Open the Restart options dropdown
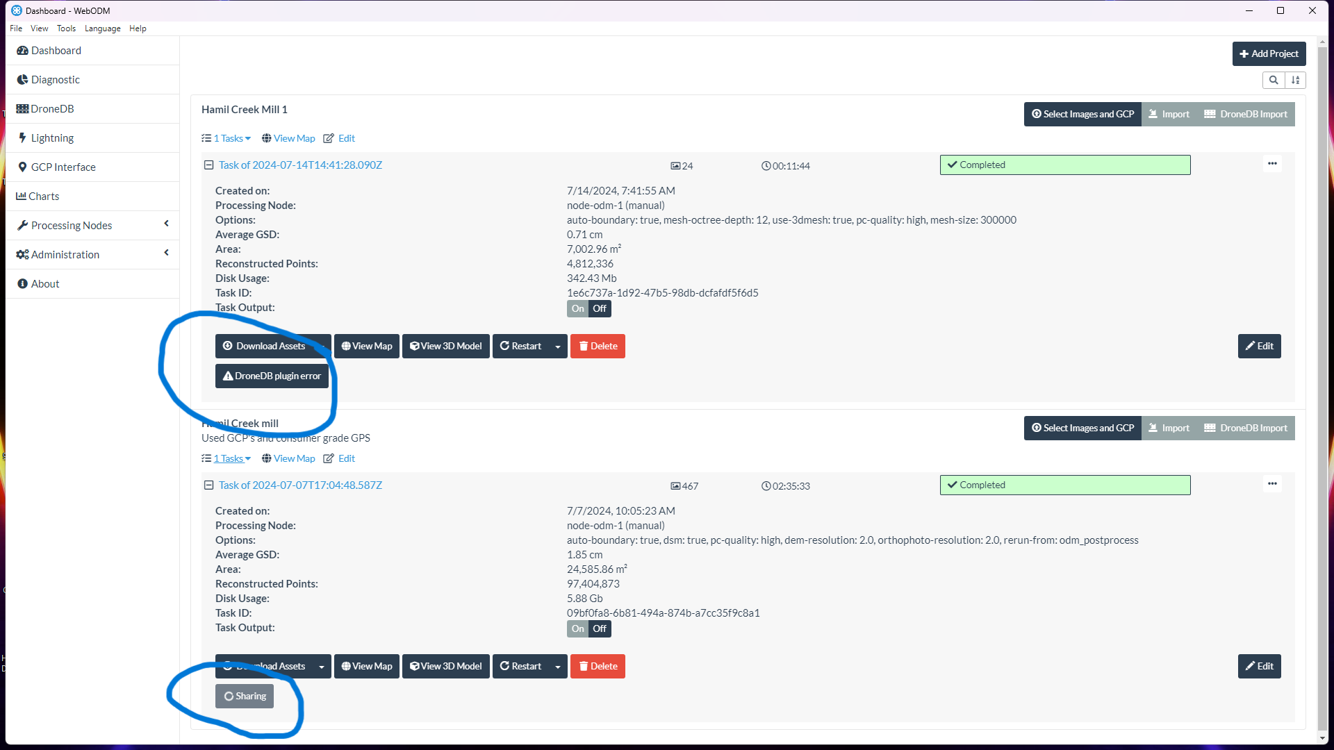This screenshot has width=1334, height=750. (558, 346)
